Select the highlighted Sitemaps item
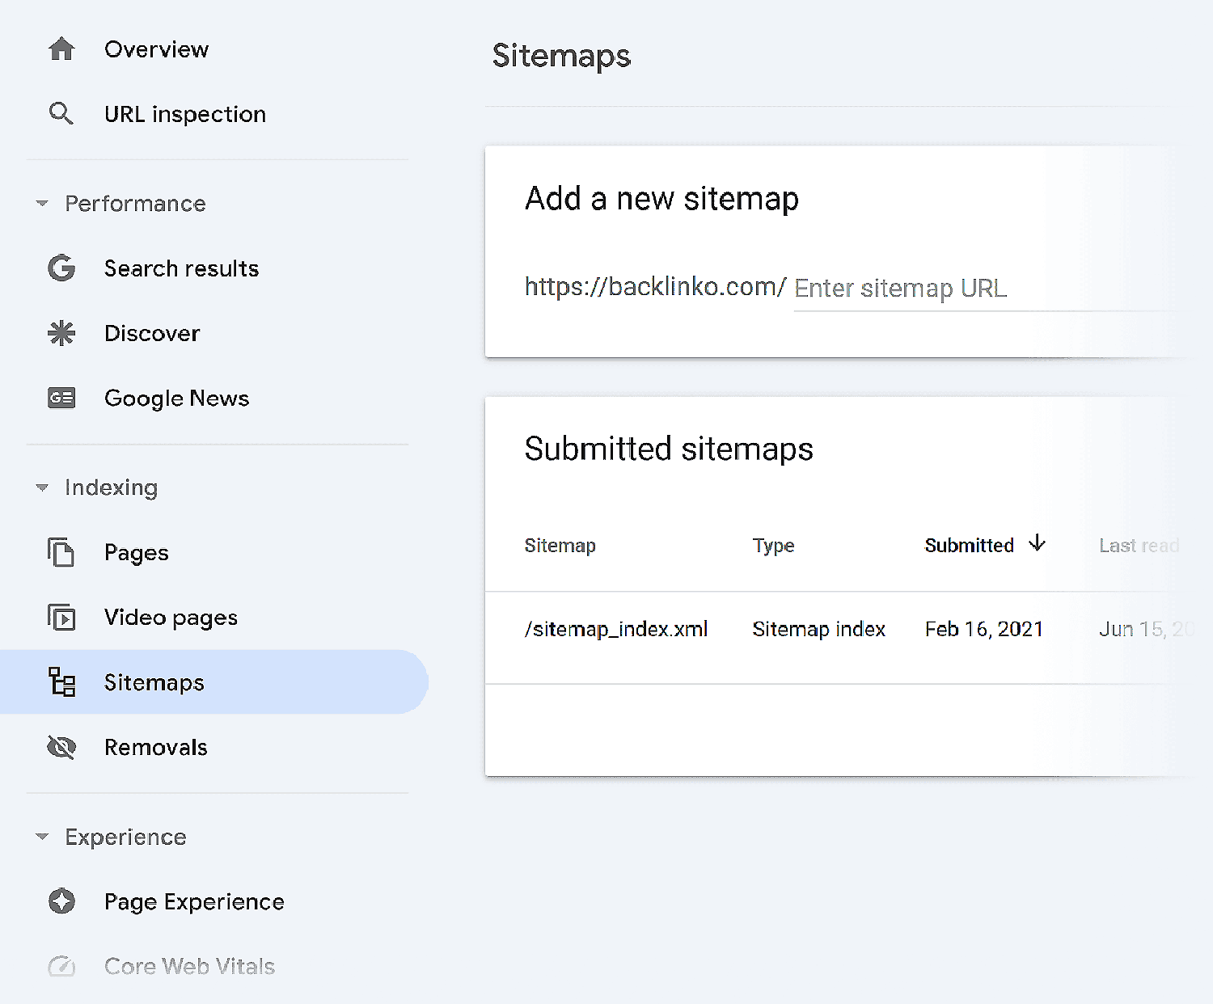The height and width of the screenshot is (1004, 1213). [x=214, y=682]
